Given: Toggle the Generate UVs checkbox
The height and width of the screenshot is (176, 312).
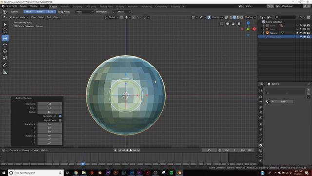Looking at the screenshot, I should [x=60, y=116].
